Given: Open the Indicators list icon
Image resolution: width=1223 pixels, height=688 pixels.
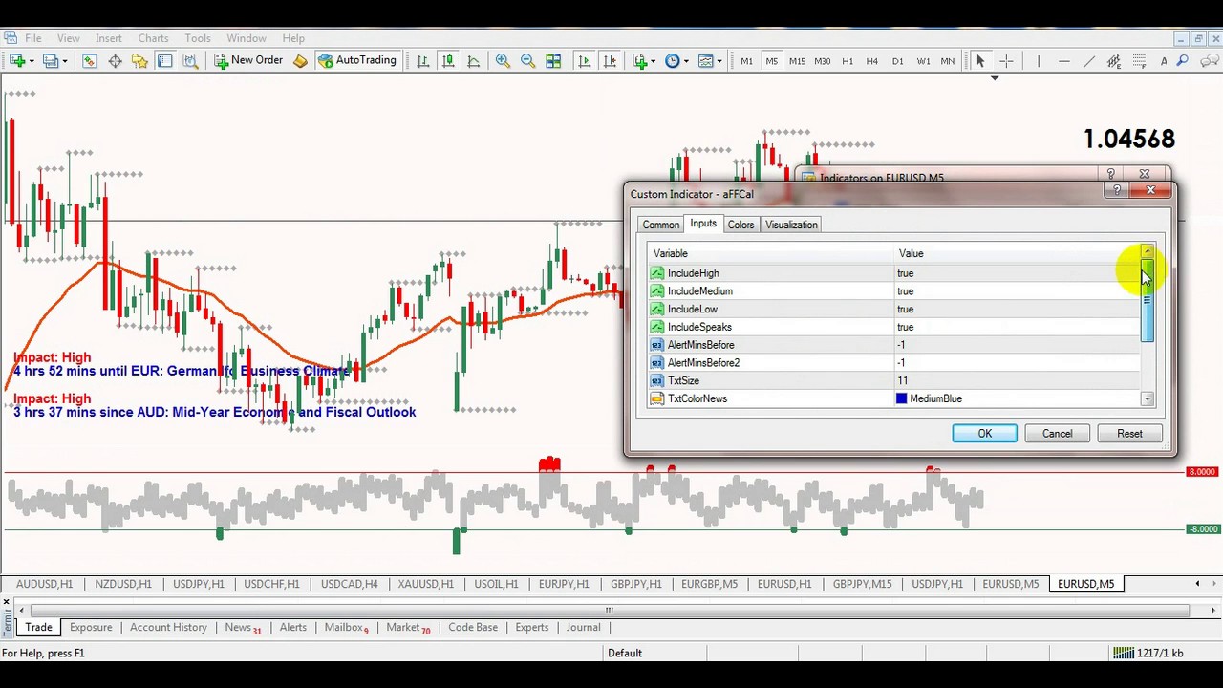Looking at the screenshot, I should (638, 61).
